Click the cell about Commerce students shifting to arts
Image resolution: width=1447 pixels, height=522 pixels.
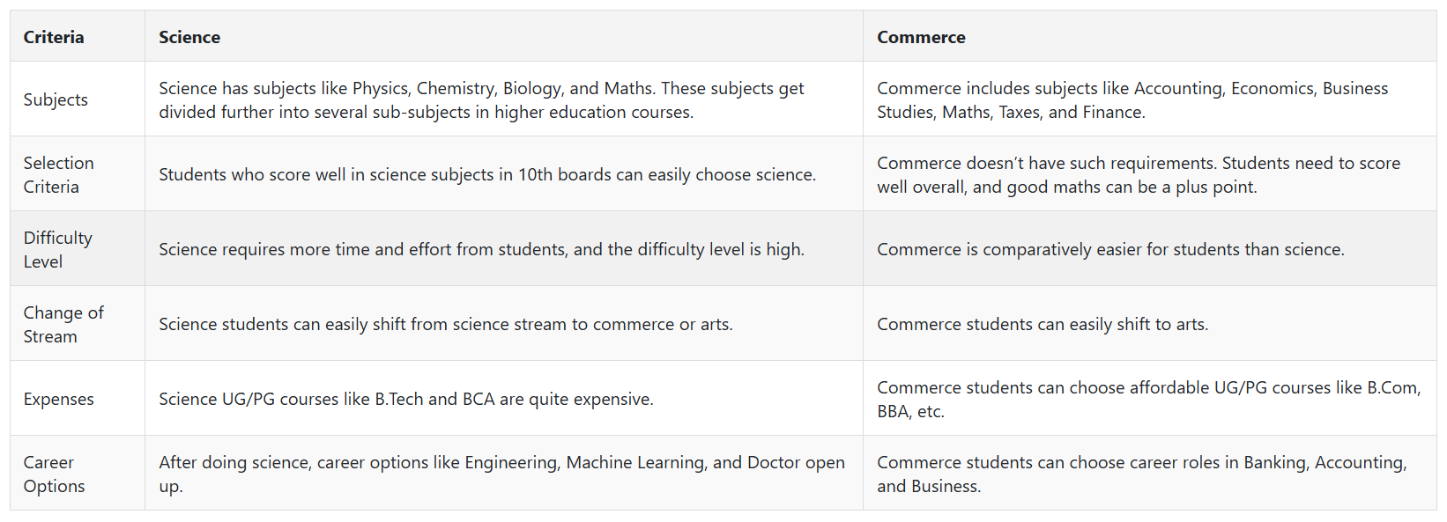(1150, 324)
